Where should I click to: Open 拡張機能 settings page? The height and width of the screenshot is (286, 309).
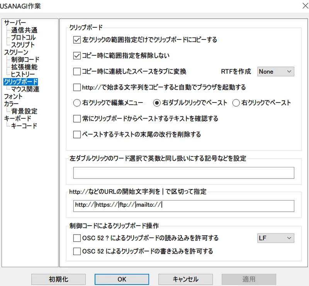coord(24,67)
